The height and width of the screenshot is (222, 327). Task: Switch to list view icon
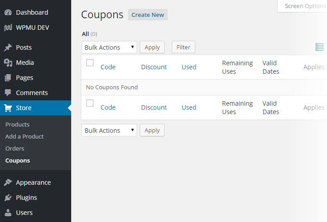point(319,47)
